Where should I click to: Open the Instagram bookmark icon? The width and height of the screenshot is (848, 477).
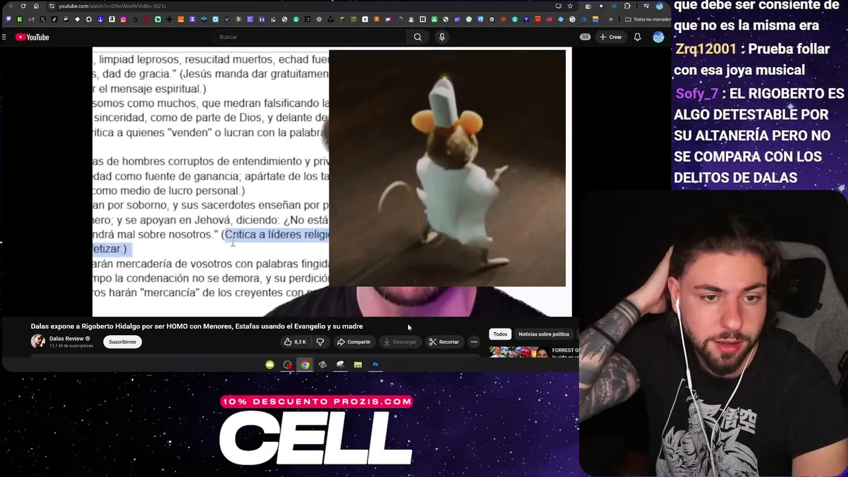[x=123, y=19]
